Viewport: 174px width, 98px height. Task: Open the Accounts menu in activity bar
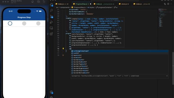(x=51, y=92)
